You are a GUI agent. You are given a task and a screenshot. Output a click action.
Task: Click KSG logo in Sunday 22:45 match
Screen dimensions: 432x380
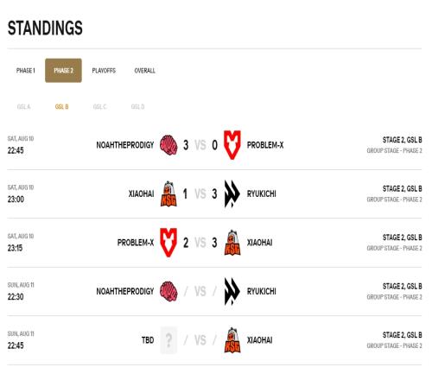232,340
